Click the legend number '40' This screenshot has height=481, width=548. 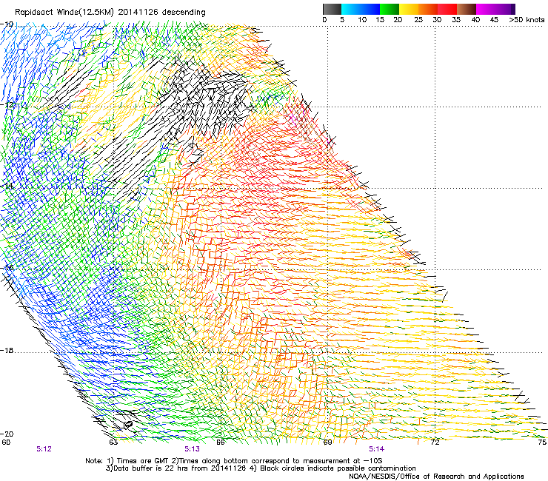475,19
